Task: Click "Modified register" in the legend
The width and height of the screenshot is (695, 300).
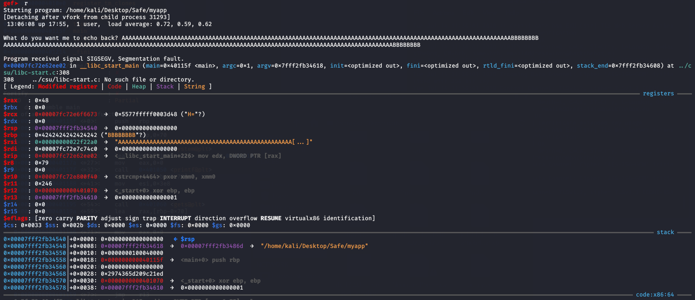Action: point(68,86)
